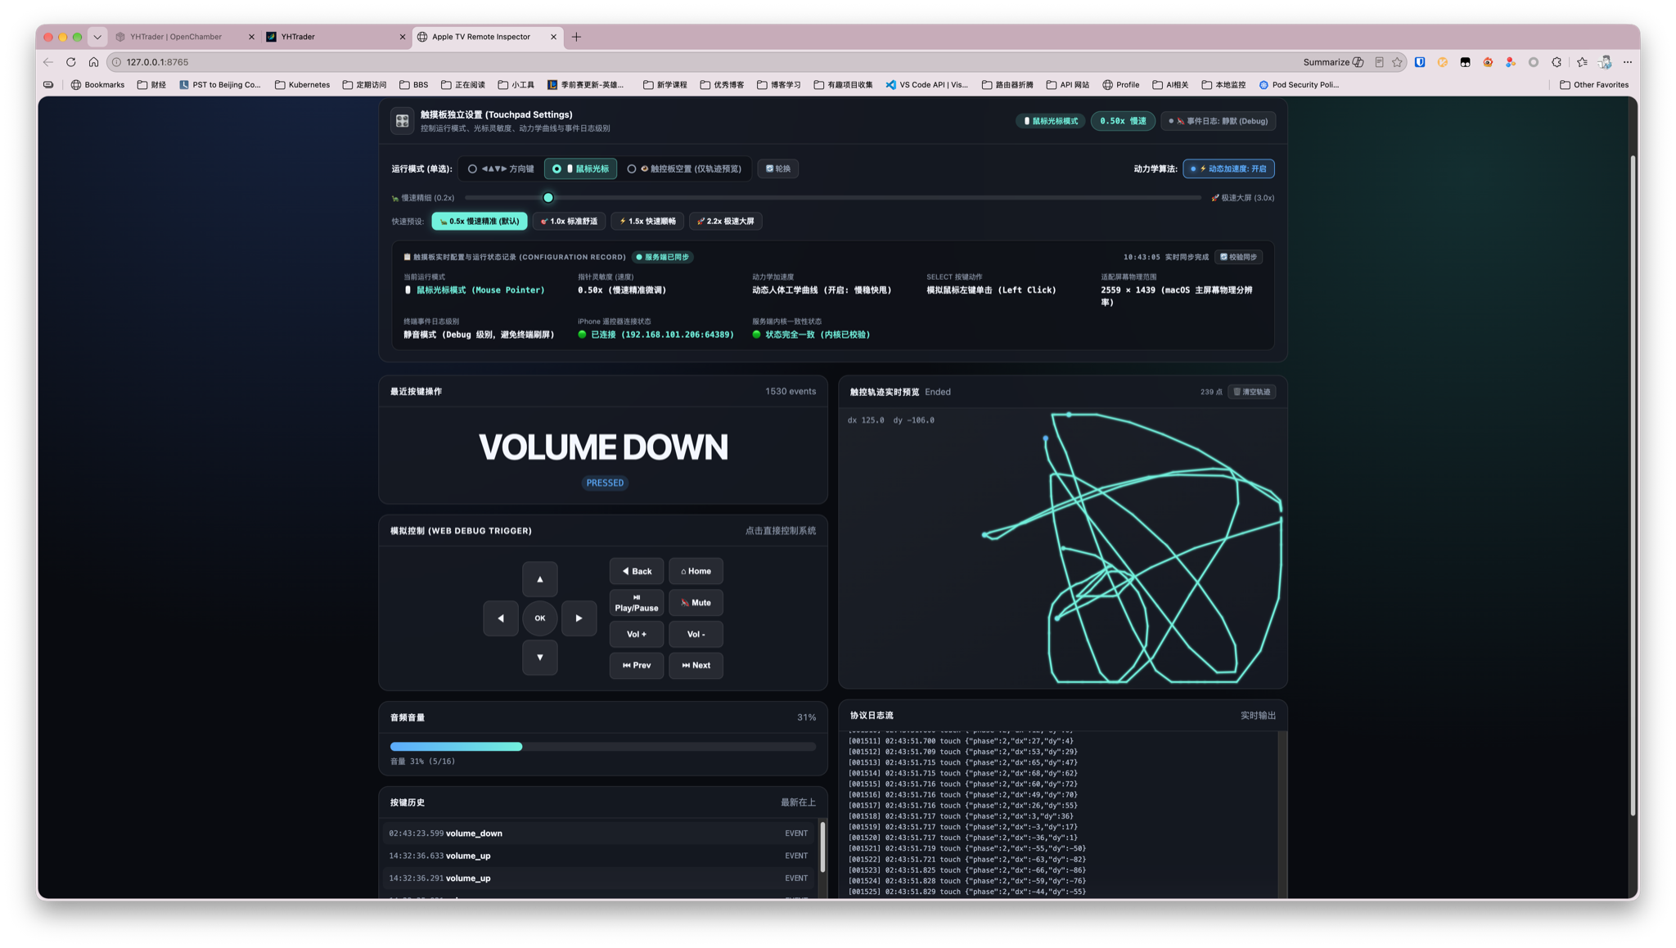This screenshot has height=948, width=1676.
Task: Open the Bitwarden extension icon
Action: (1420, 62)
